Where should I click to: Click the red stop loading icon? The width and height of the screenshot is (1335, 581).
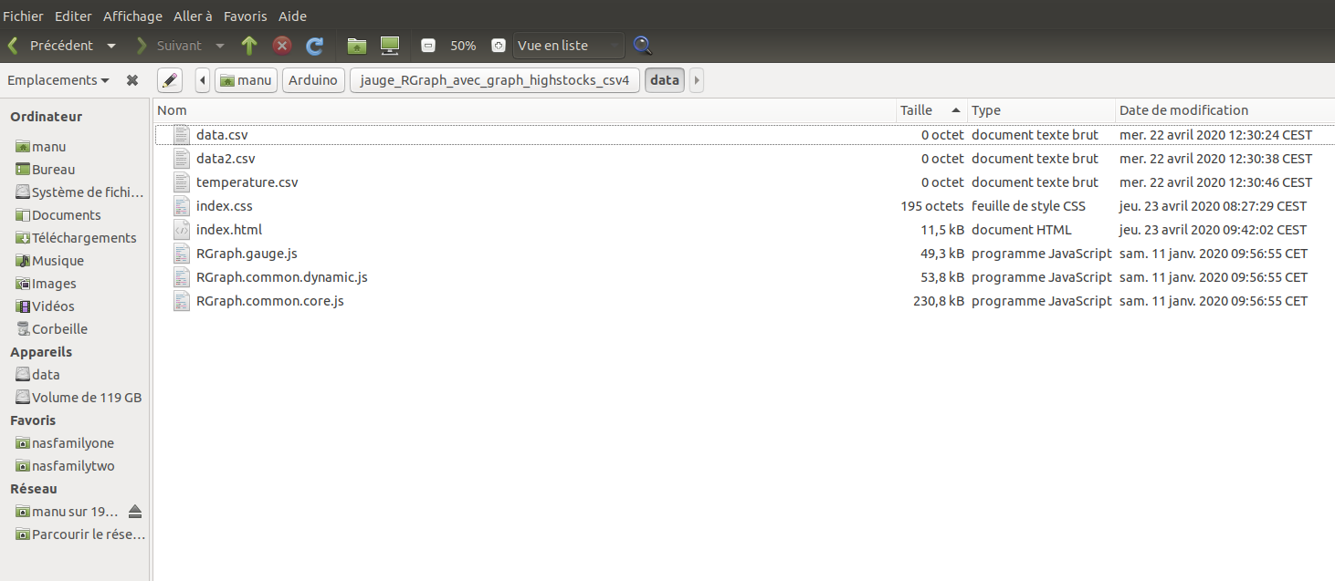click(x=282, y=46)
